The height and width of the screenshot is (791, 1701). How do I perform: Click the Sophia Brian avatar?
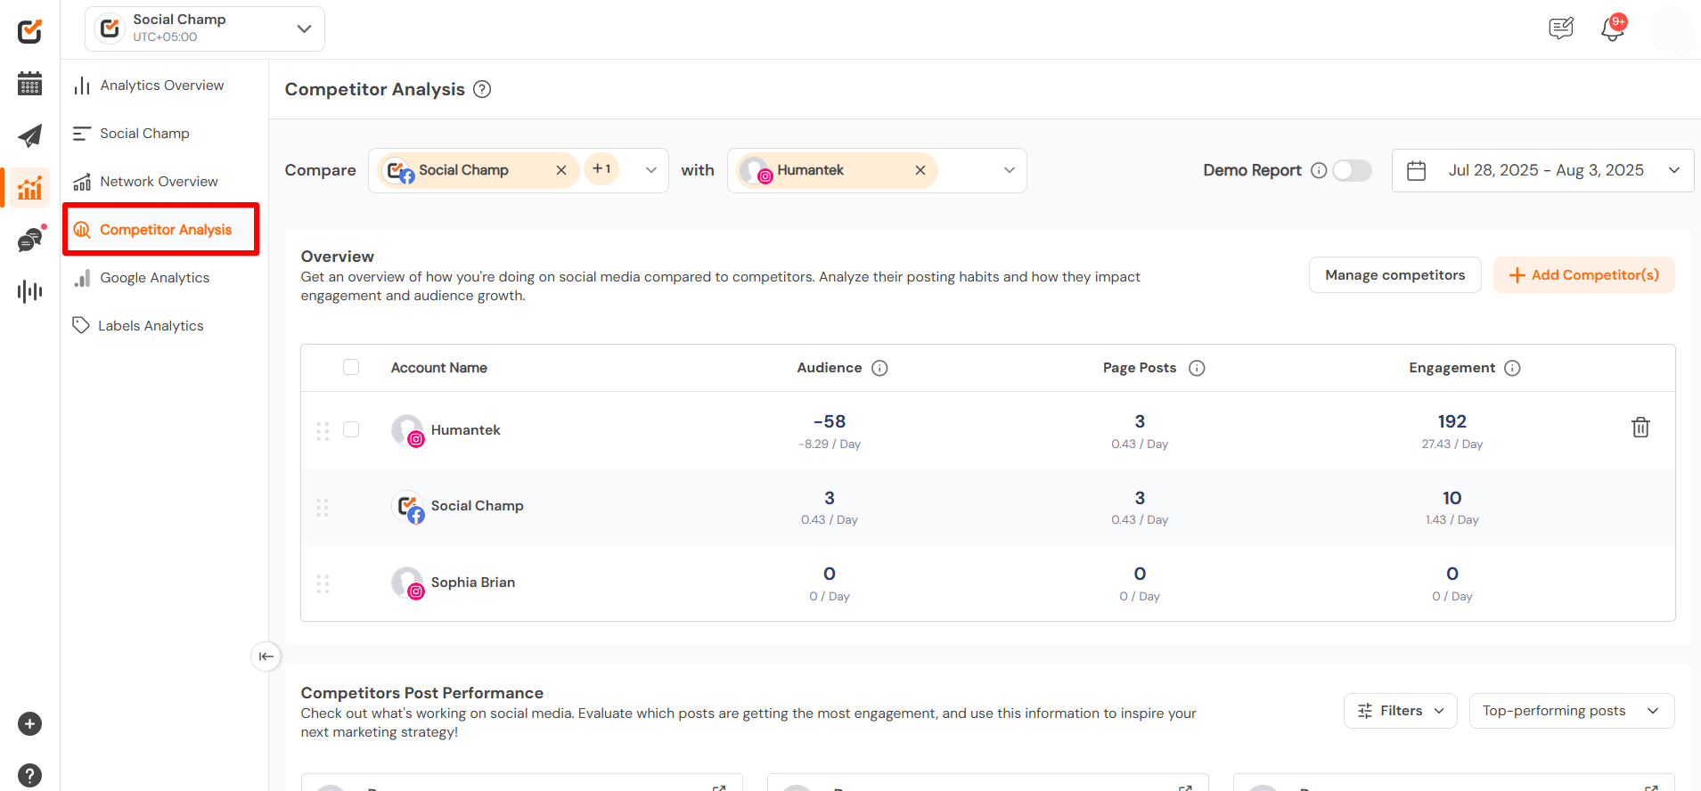407,583
